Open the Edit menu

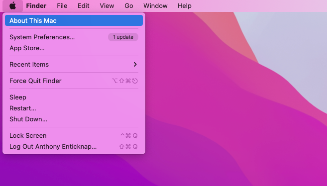[x=84, y=5]
